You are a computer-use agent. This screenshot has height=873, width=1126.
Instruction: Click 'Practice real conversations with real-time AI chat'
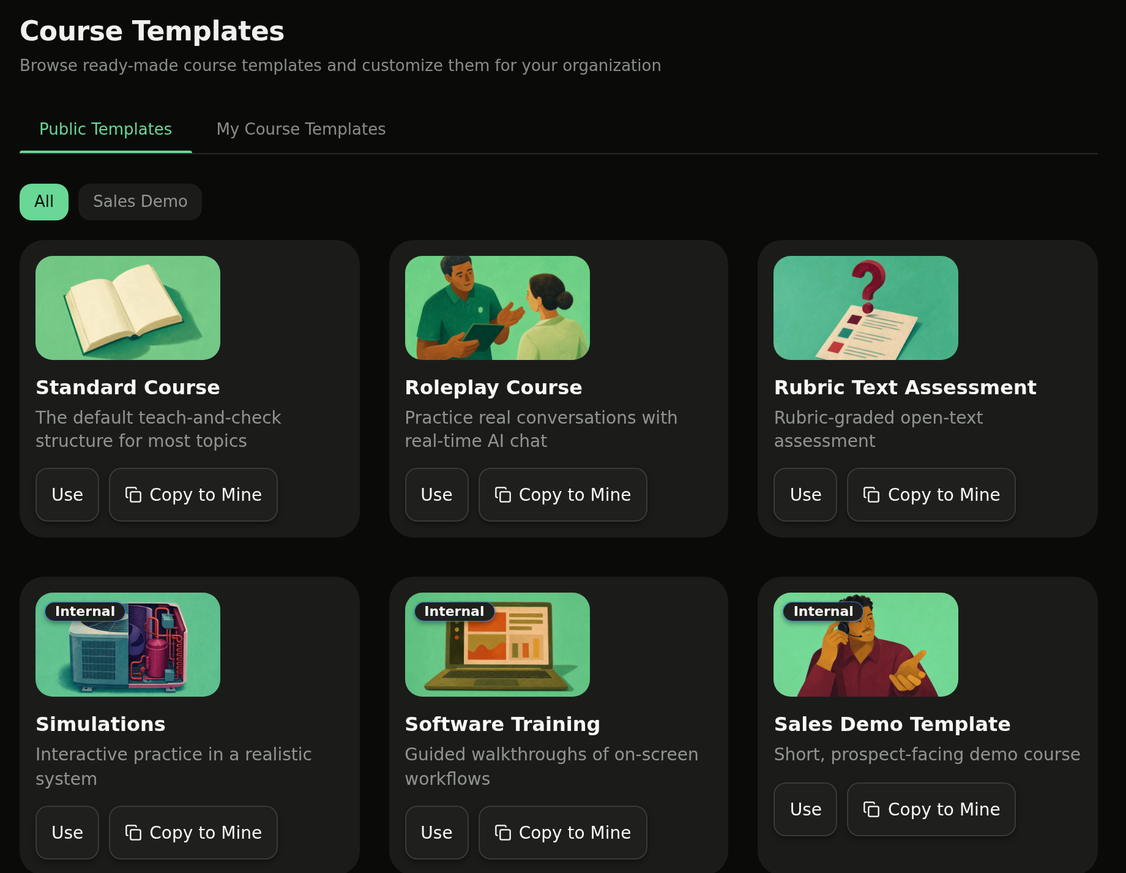tap(542, 429)
